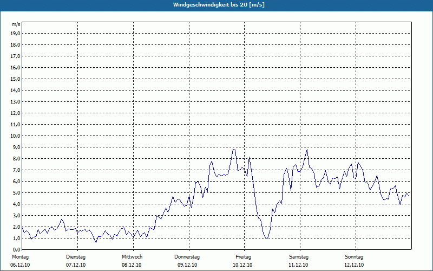433x271 pixels.
Task: Click the 'Donnerstag' day label
Action: pyautogui.click(x=187, y=257)
